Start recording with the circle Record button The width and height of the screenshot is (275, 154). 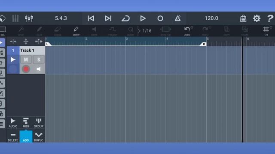point(160,18)
